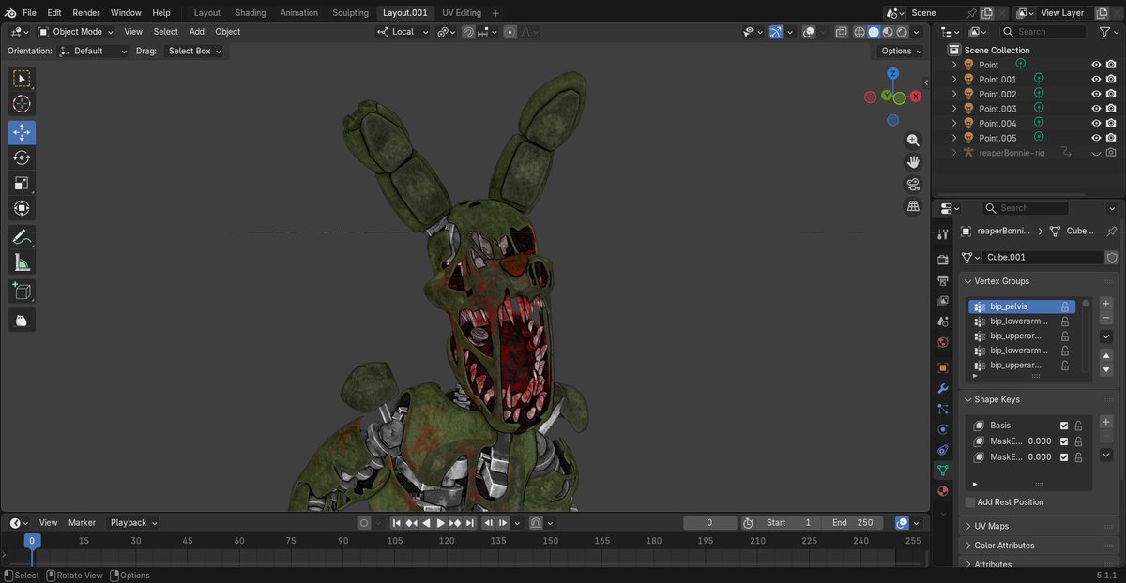
Task: Toggle camera view icon
Action: tap(913, 184)
